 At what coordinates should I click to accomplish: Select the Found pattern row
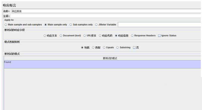coord(102,64)
